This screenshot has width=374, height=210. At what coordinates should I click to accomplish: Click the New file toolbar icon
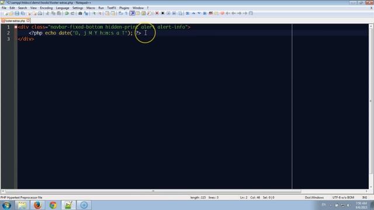[6, 13]
